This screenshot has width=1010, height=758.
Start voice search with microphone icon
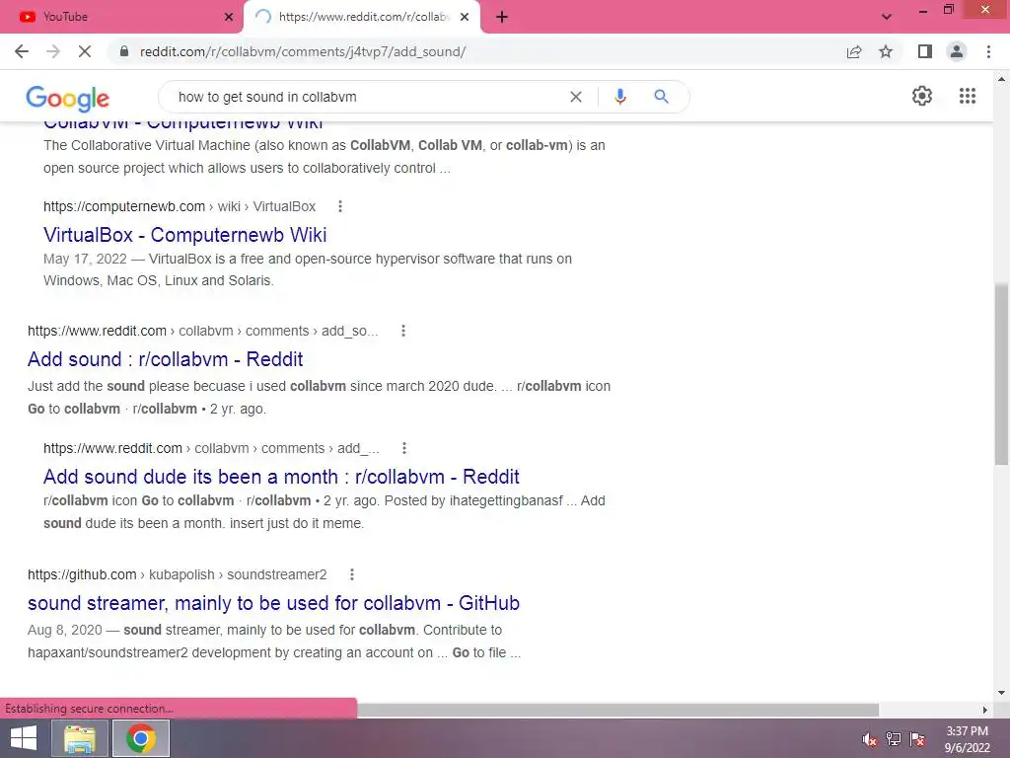click(619, 97)
